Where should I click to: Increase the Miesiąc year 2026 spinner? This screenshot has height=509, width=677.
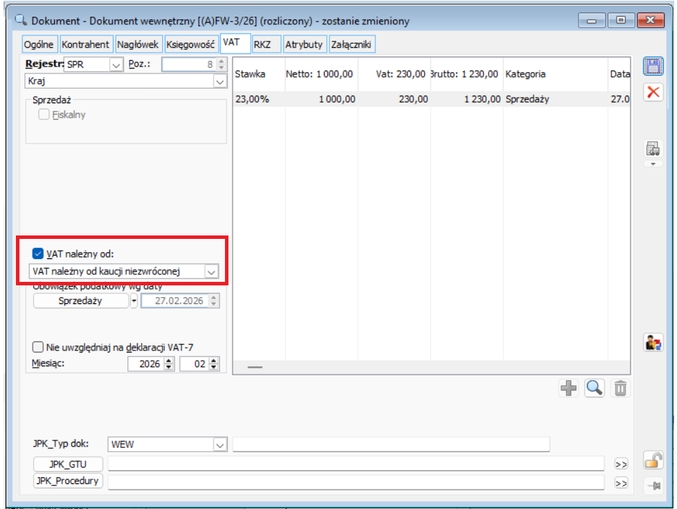point(170,361)
